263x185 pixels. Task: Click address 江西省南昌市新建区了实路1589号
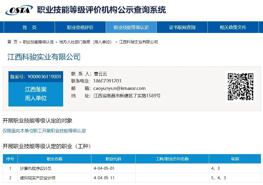[127, 96]
